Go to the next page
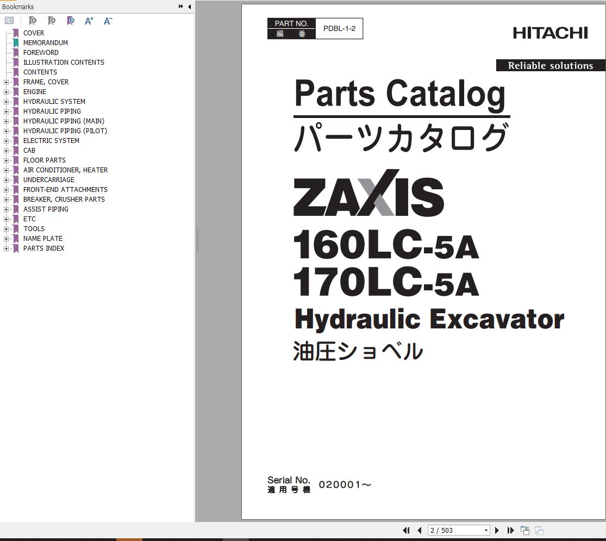Screen dimensions: 606x541 497,530
